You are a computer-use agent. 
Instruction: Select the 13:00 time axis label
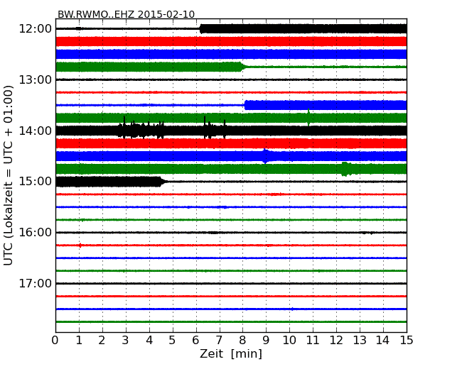coord(35,79)
